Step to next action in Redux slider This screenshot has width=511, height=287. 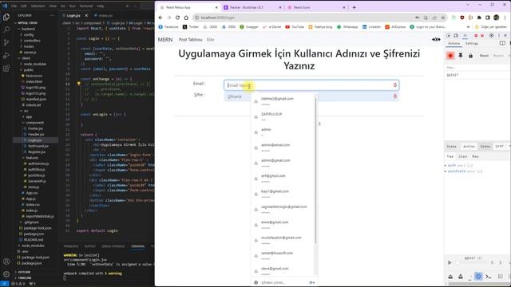(x=501, y=262)
